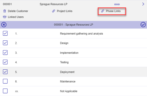
Task: Click the people icon beside Linked Users
Action: point(5,17)
